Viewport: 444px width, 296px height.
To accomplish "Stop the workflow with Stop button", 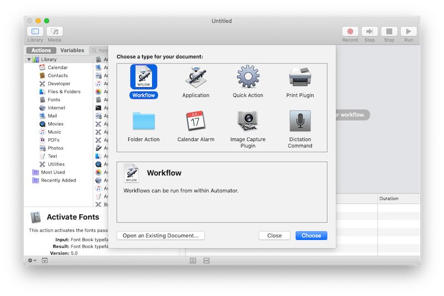I will pos(389,32).
